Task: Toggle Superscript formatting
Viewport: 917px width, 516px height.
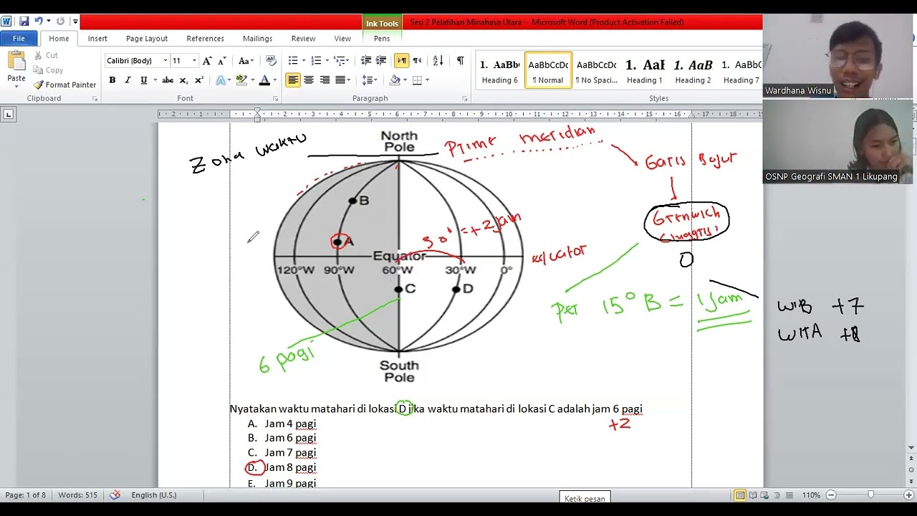Action: (x=199, y=80)
